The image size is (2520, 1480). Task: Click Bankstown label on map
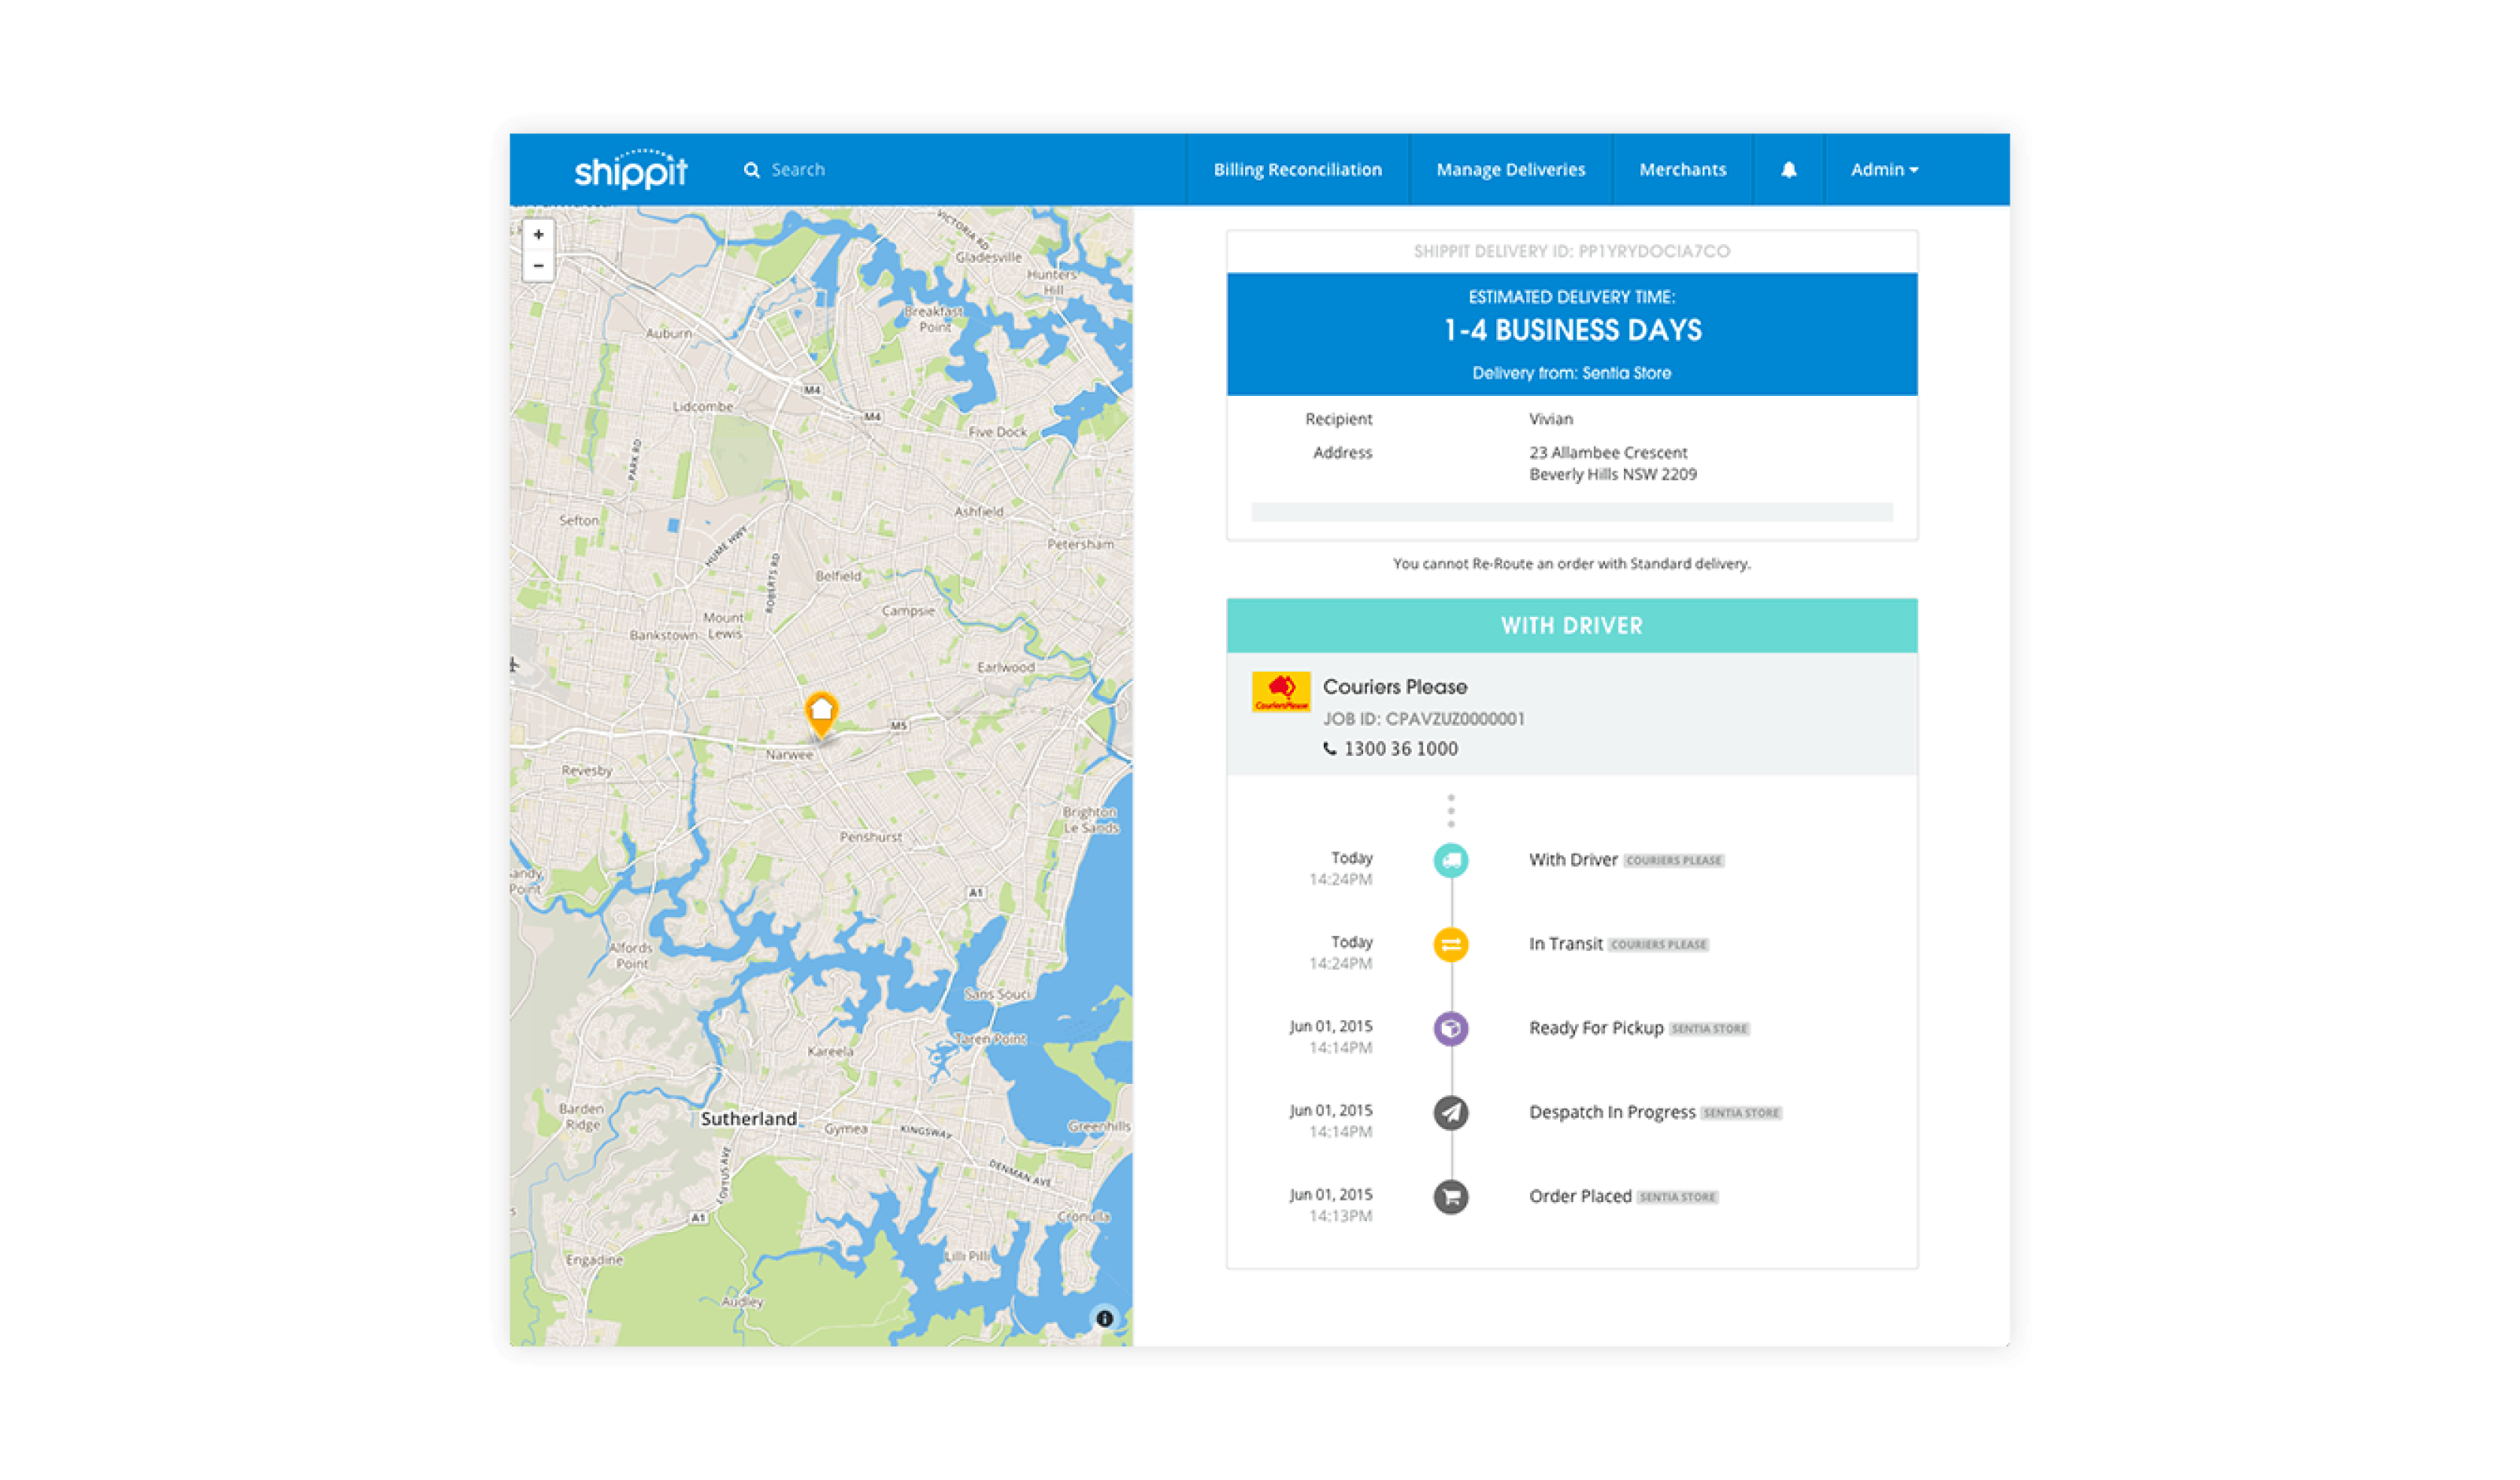tap(663, 636)
